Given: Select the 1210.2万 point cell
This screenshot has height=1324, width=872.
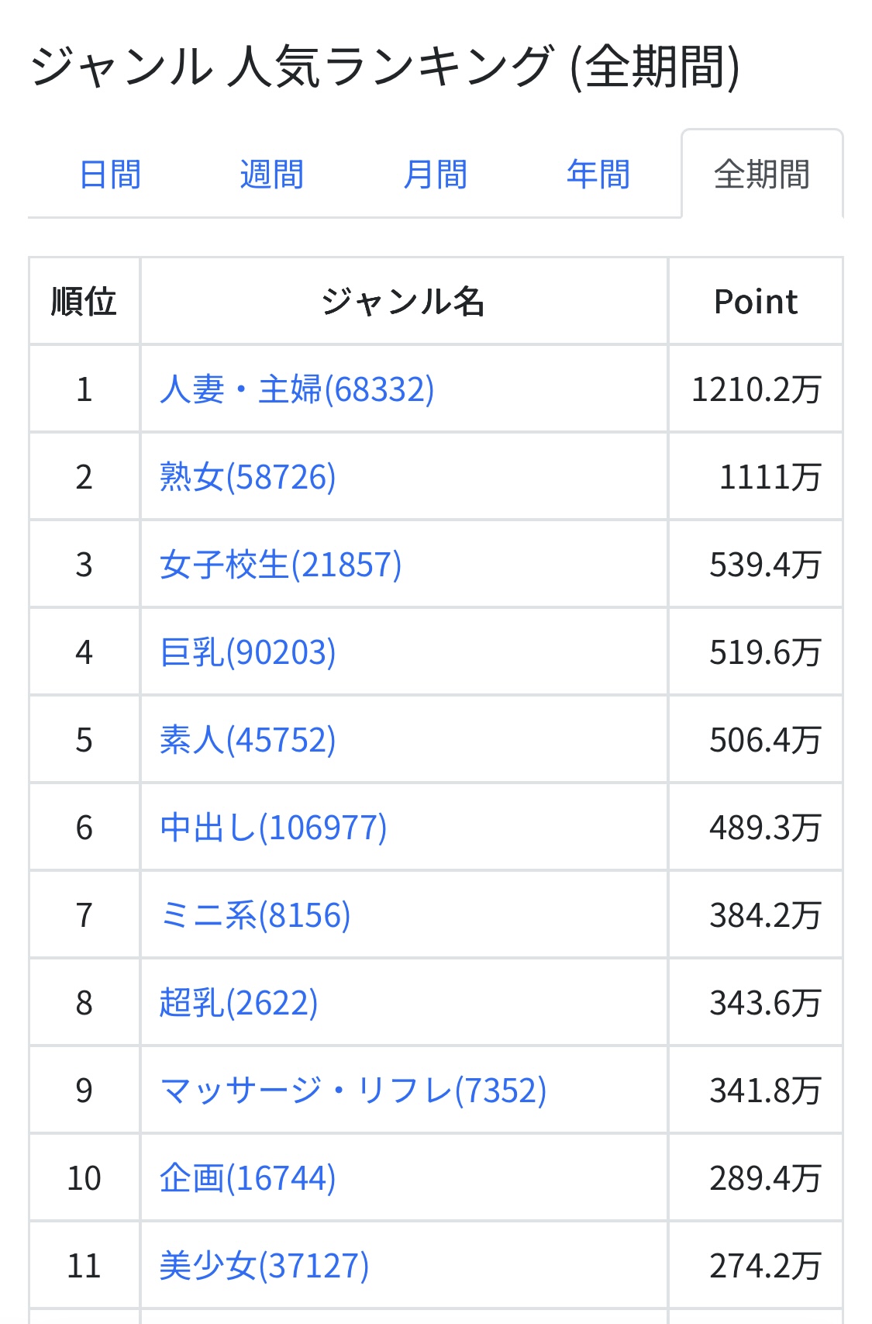Looking at the screenshot, I should 756,389.
